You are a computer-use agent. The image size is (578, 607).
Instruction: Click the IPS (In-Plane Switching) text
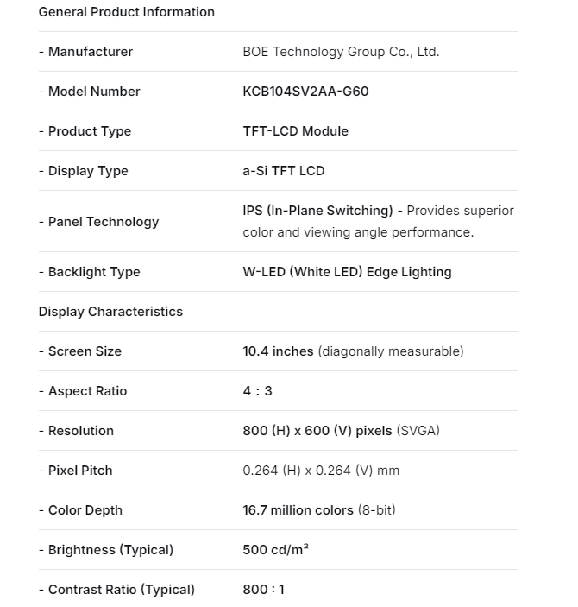click(x=317, y=211)
